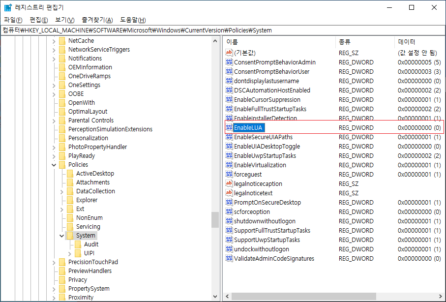The width and height of the screenshot is (446, 302).
Task: Select the PerceptionSimulationExtensions key
Action: [110, 129]
